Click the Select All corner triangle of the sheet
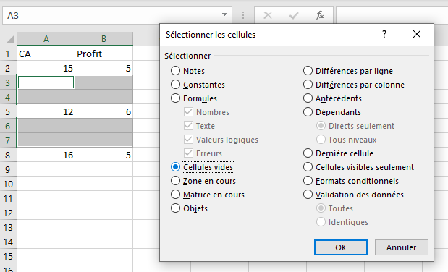 click(10, 39)
